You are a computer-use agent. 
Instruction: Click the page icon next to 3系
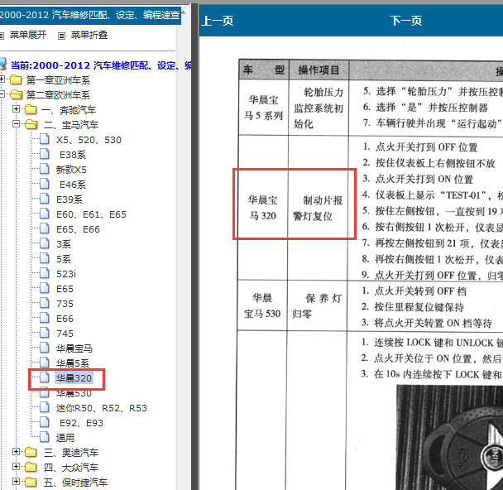point(45,243)
